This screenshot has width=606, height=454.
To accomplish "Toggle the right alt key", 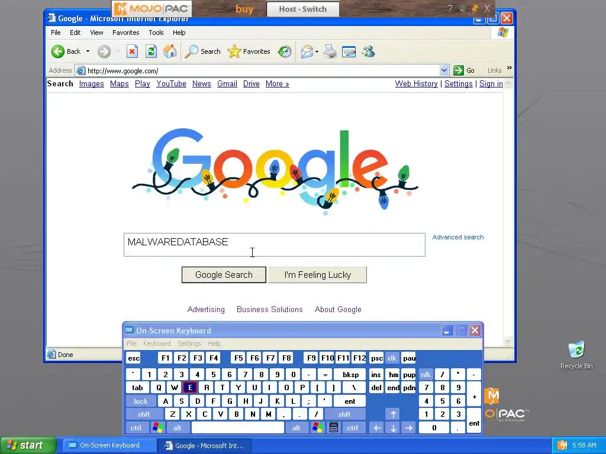I will click(296, 428).
